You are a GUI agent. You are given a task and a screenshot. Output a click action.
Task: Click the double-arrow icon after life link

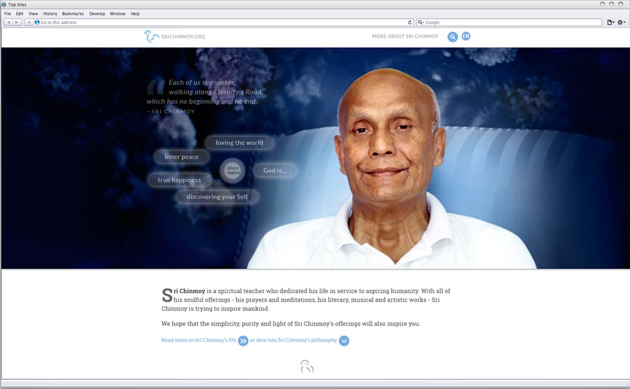point(243,341)
